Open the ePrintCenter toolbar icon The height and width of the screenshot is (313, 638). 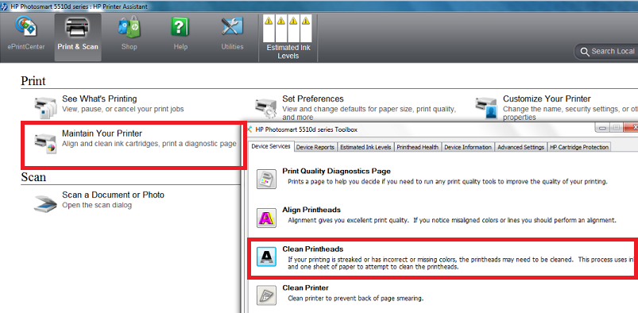coord(26,27)
